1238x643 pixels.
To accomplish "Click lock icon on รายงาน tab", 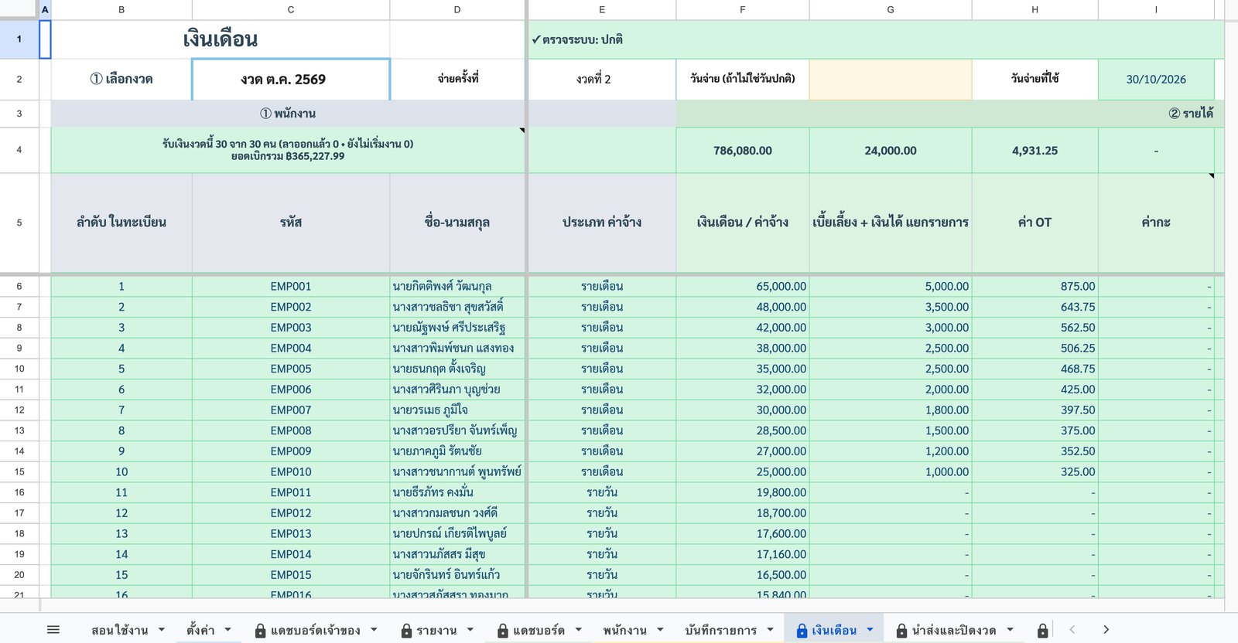I will pos(406,631).
